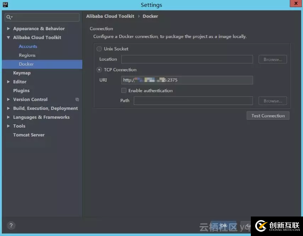Viewport: 303px width, 236px height.
Task: Select the Docker settings item
Action: tap(42, 64)
